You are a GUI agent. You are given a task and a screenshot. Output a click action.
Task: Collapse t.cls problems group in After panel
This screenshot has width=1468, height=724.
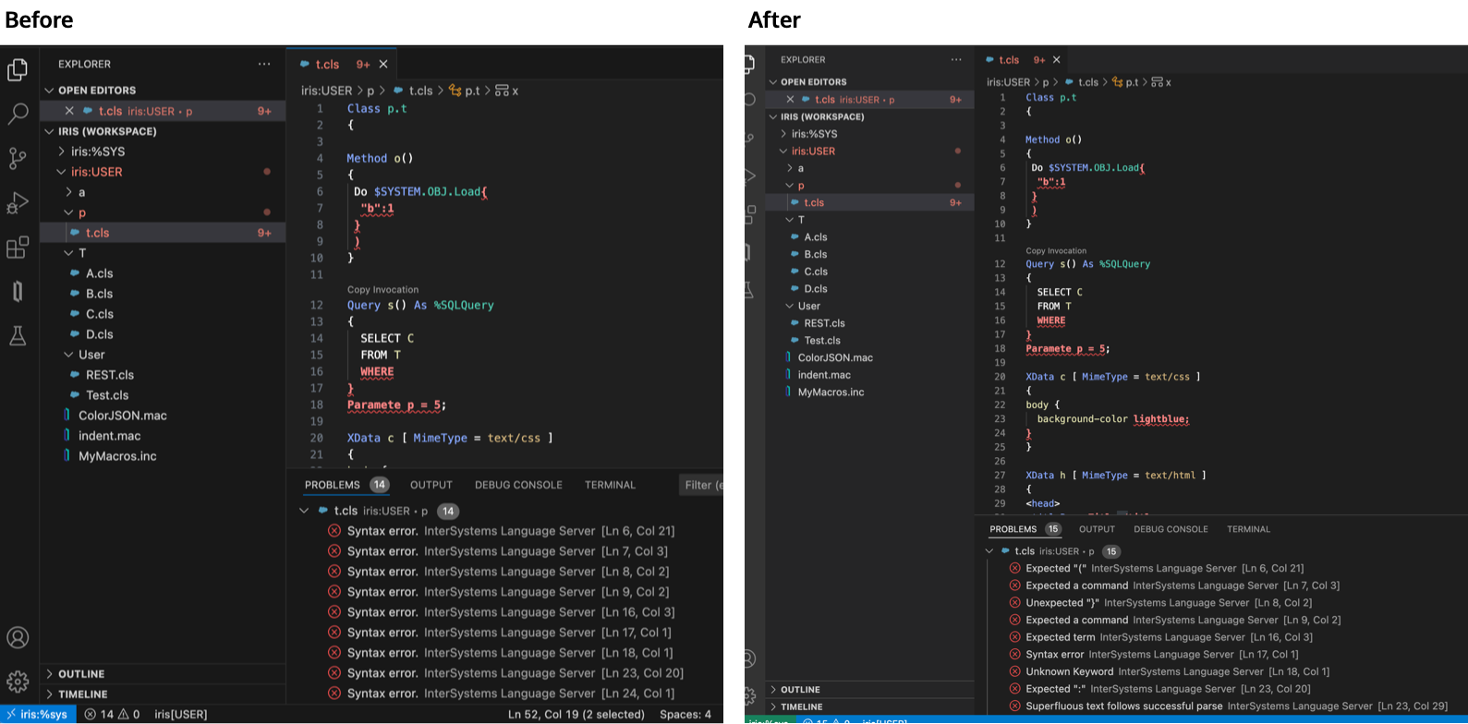pyautogui.click(x=989, y=551)
